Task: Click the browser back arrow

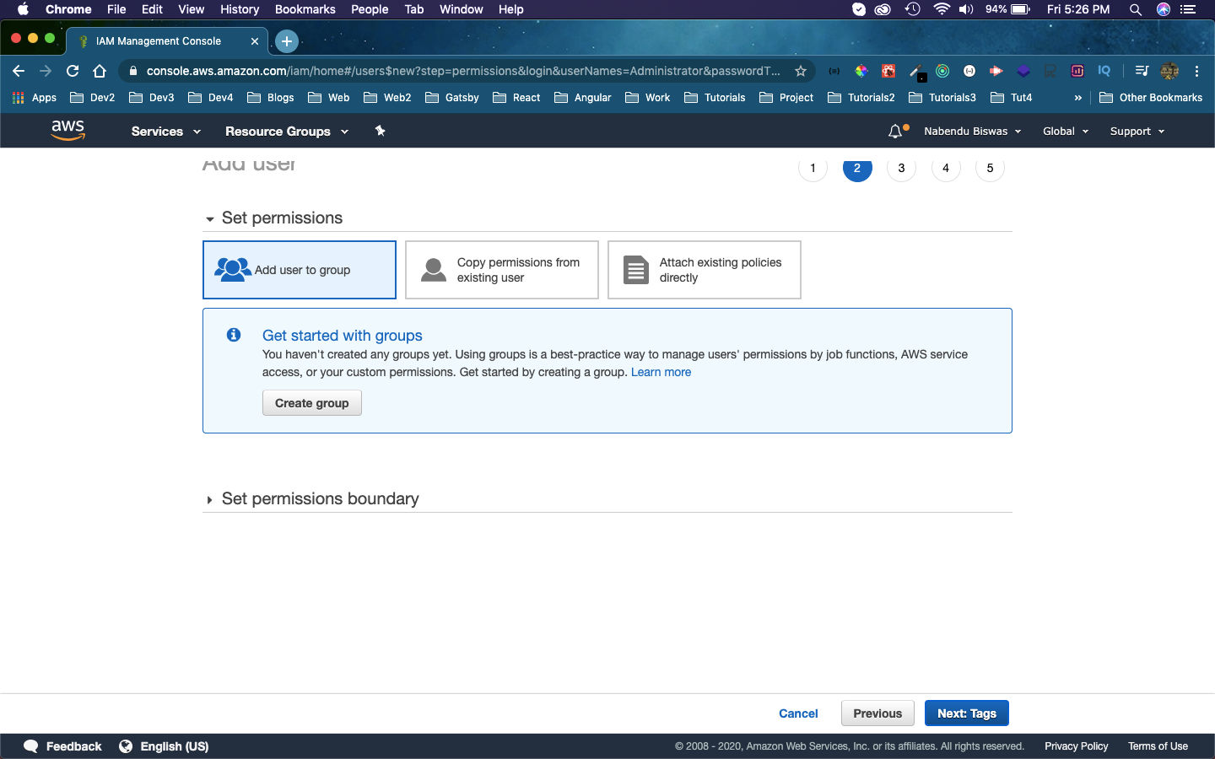Action: tap(19, 71)
